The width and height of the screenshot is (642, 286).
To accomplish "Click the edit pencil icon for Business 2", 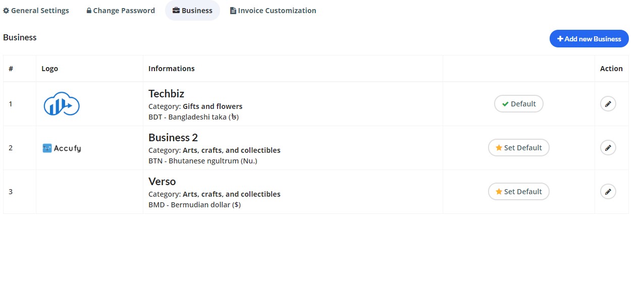I will (608, 148).
